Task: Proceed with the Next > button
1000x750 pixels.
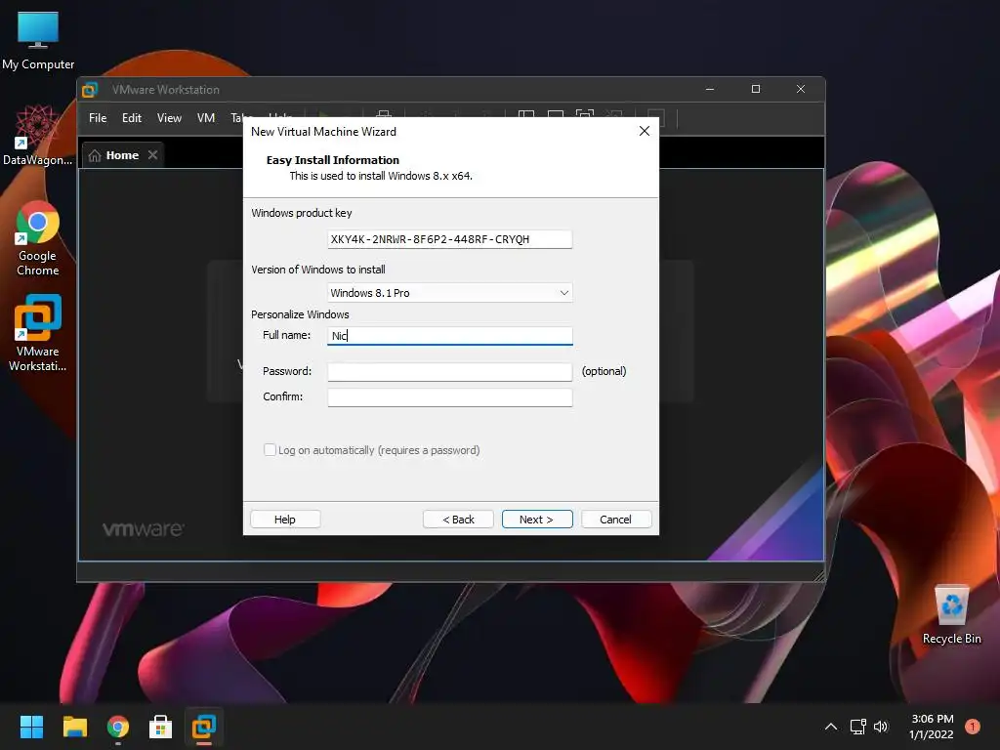Action: click(537, 520)
